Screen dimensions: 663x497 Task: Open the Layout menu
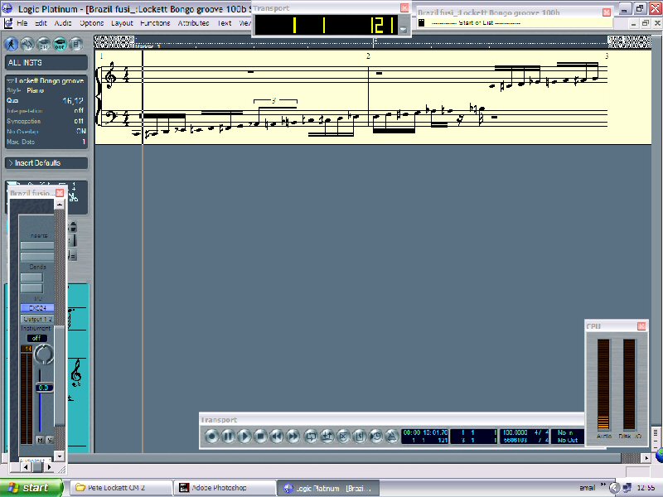pyautogui.click(x=122, y=23)
